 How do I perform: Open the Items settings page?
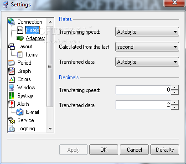point(31,55)
